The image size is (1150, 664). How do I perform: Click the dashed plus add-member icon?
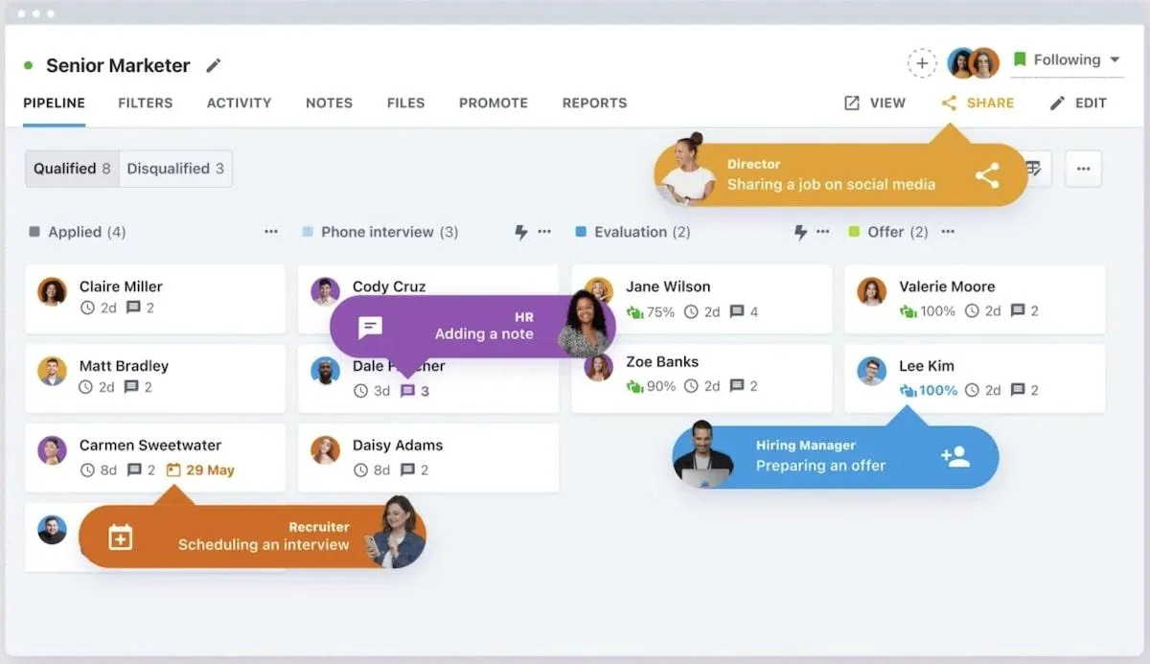click(922, 63)
